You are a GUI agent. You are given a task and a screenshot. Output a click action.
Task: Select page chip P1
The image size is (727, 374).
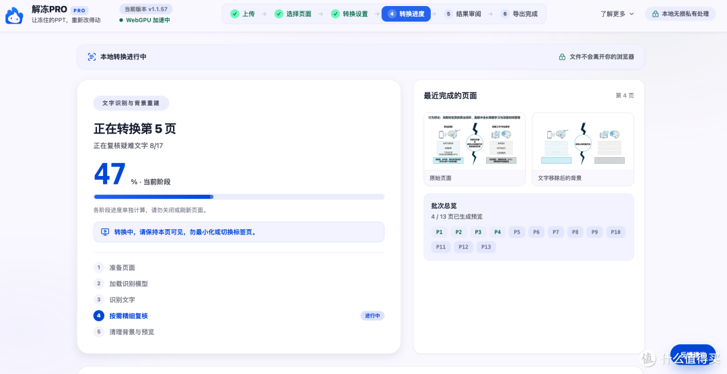(439, 232)
